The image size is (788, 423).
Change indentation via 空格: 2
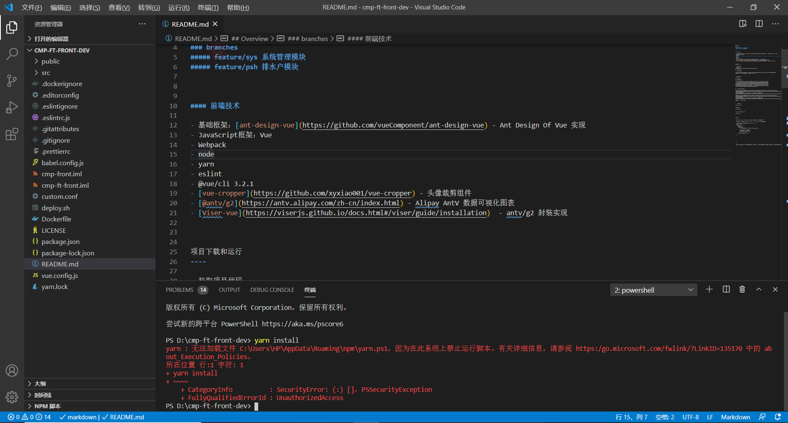[x=665, y=417]
